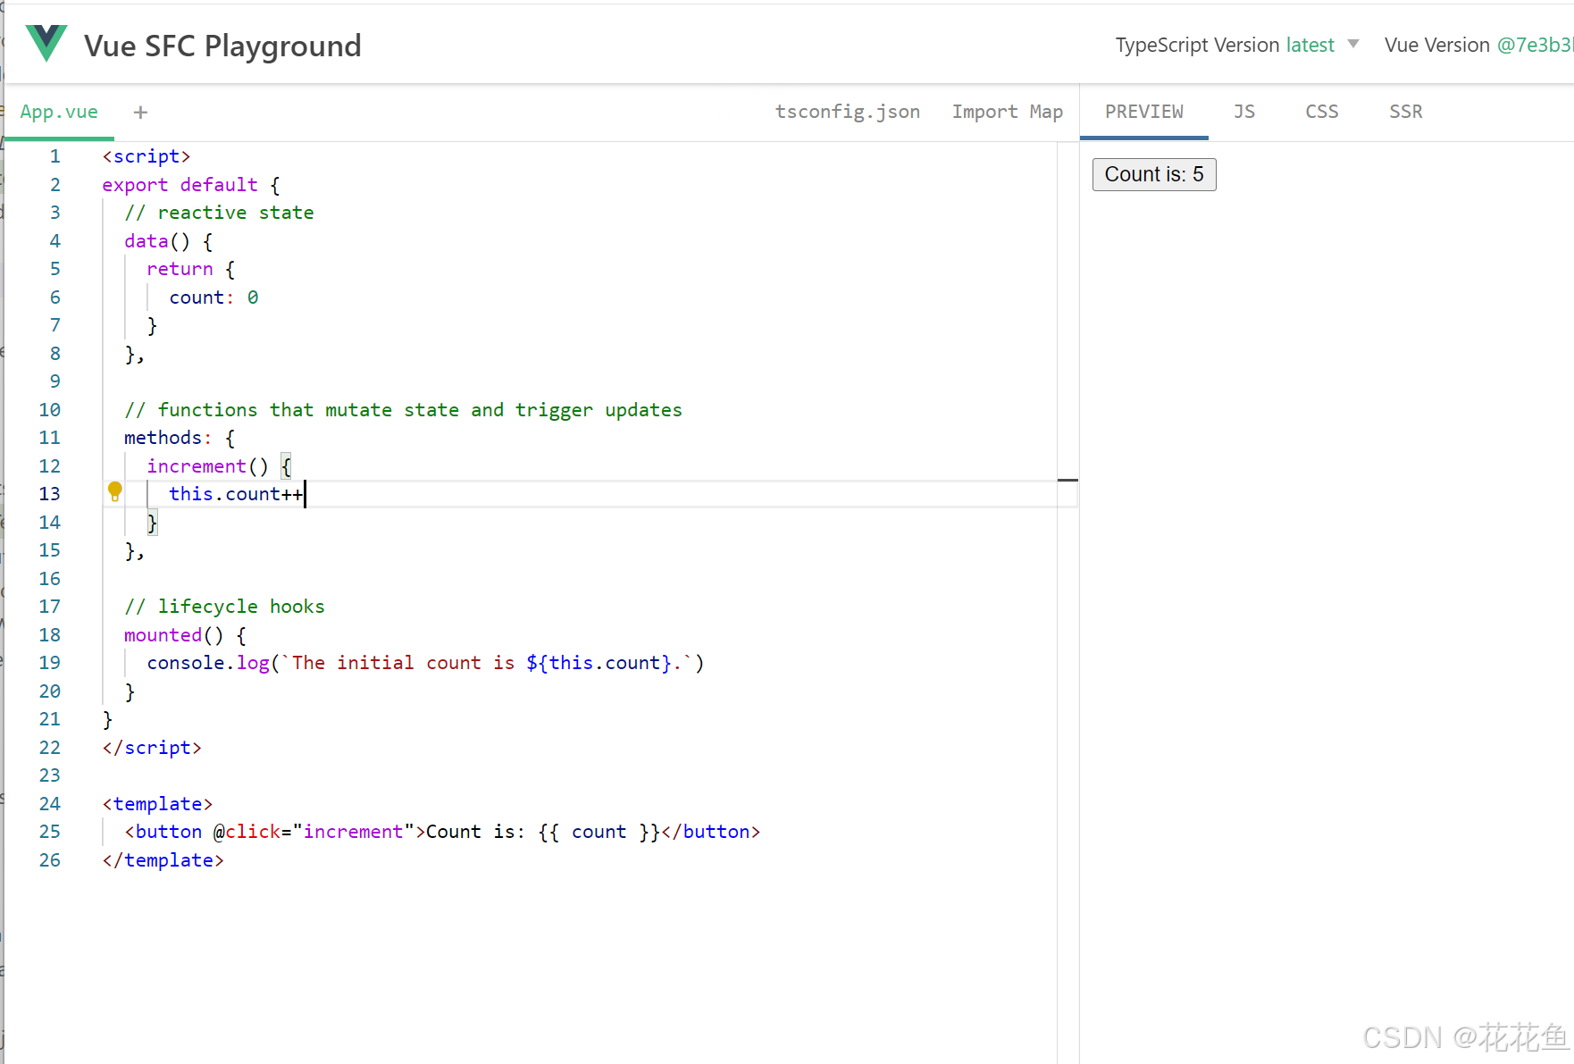This screenshot has width=1574, height=1064.
Task: Click 'this.count++' on line 13
Action: [236, 494]
